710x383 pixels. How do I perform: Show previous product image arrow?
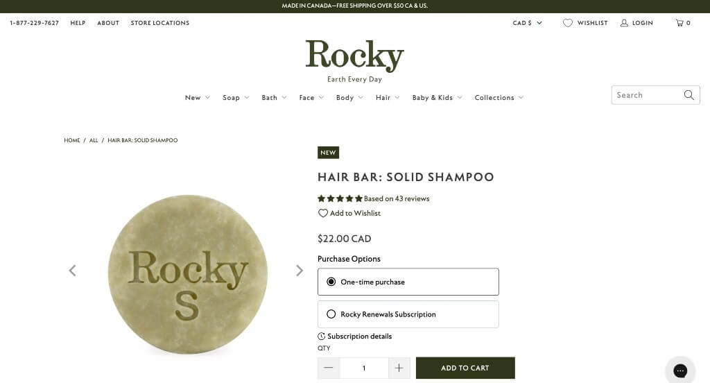pos(72,271)
